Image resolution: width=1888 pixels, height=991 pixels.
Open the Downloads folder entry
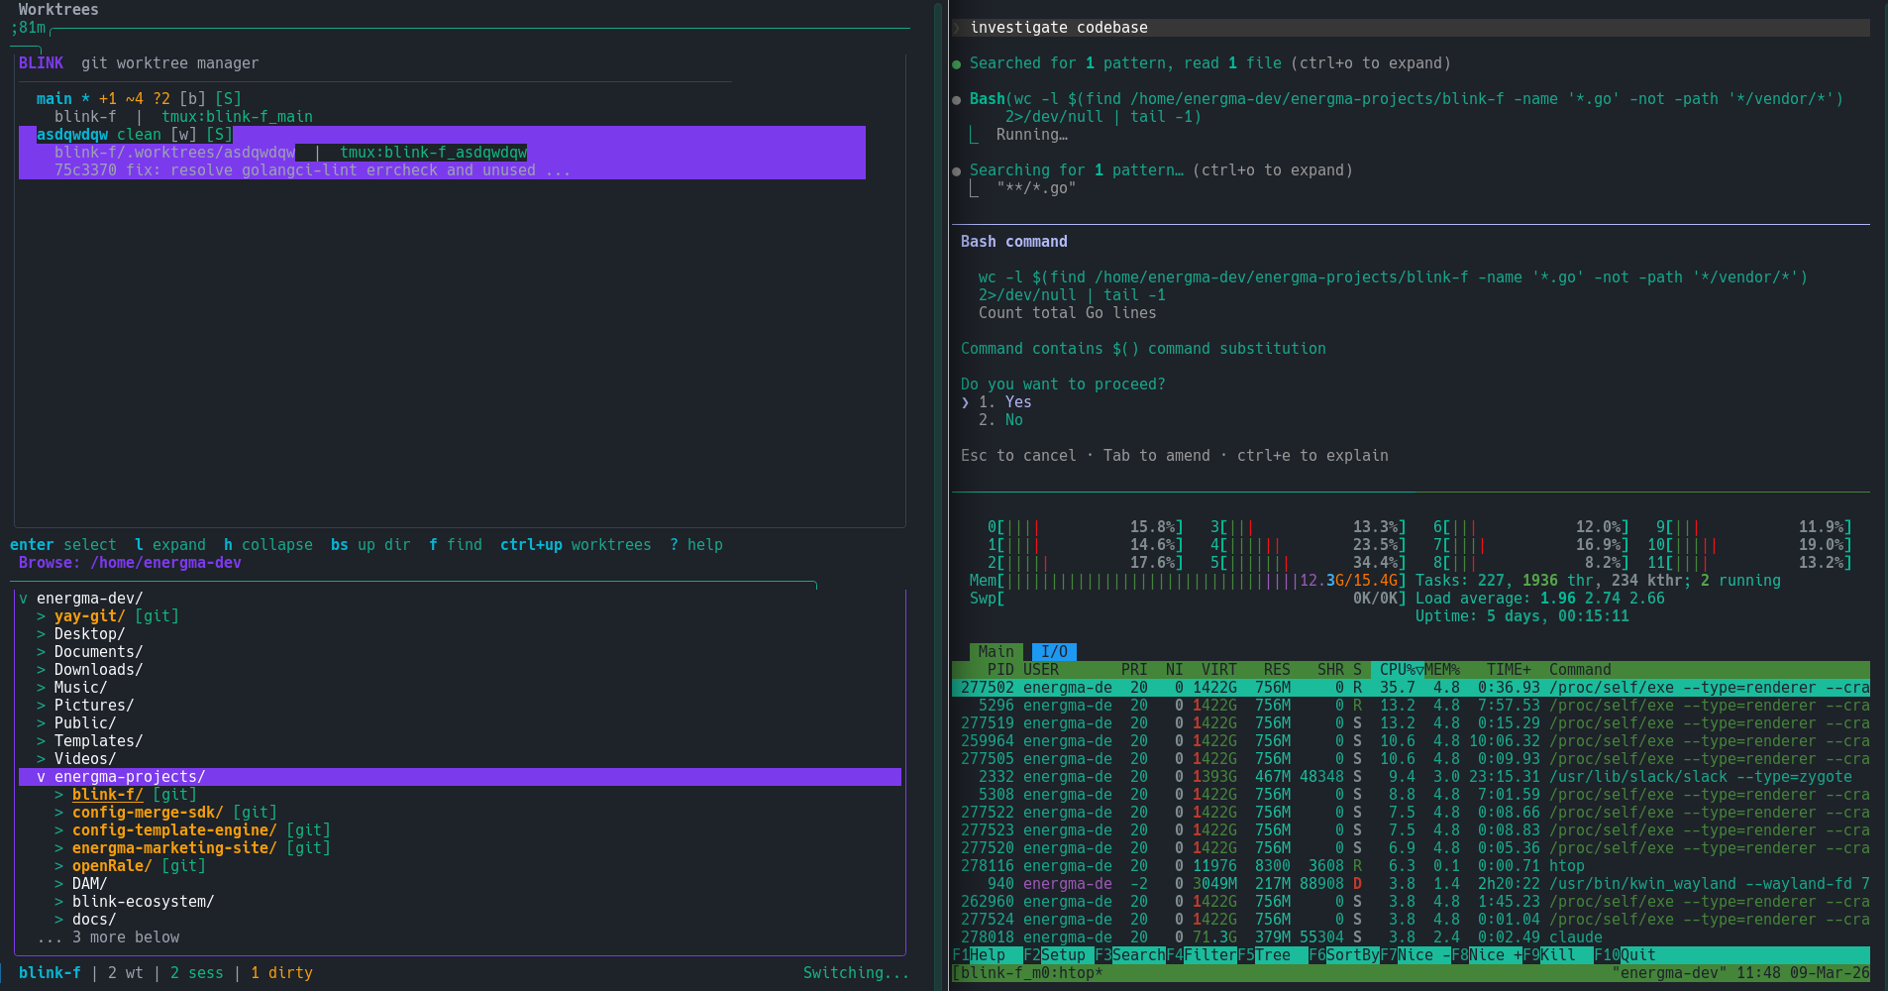(x=98, y=670)
